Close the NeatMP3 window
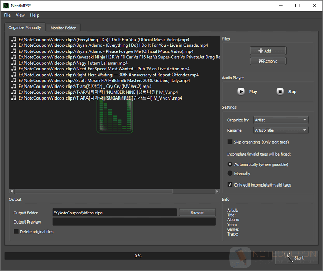Screen dimensions: 323x271 (314, 6)
